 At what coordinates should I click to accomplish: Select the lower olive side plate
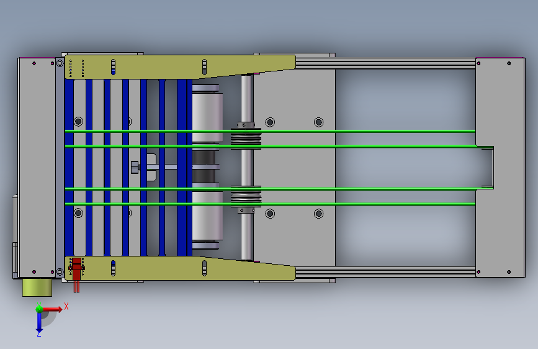pos(180,268)
